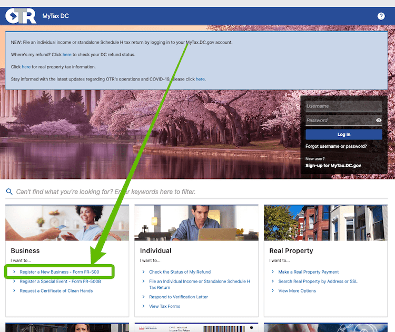Click the OTR logo in header
The width and height of the screenshot is (395, 332).
tap(21, 16)
